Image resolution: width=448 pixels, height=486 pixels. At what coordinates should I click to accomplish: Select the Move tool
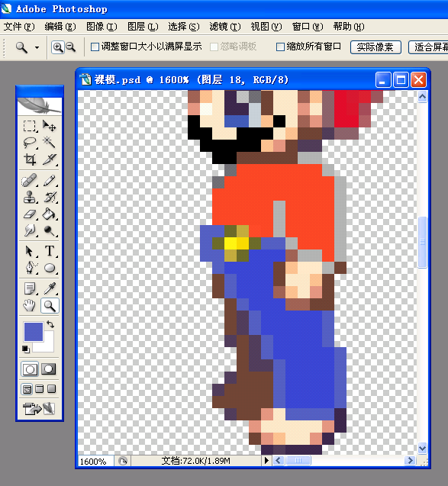(x=50, y=126)
